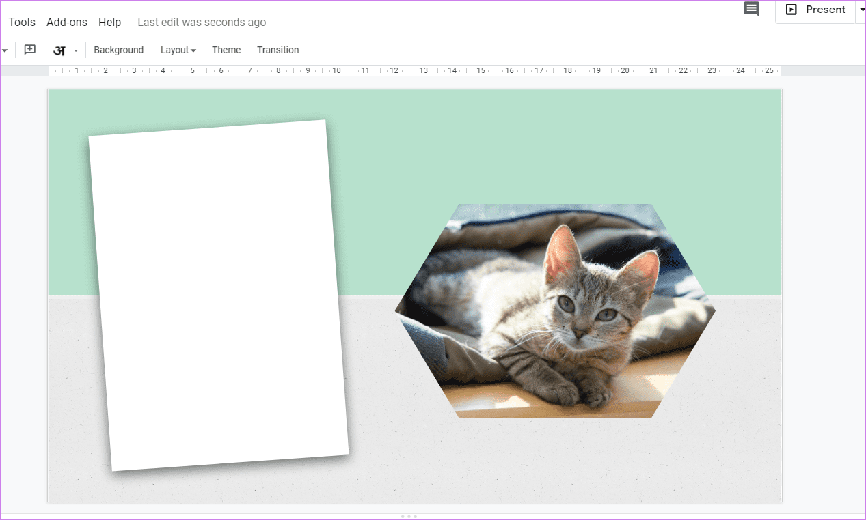The width and height of the screenshot is (866, 520).
Task: Open the Help menu
Action: pyautogui.click(x=109, y=22)
